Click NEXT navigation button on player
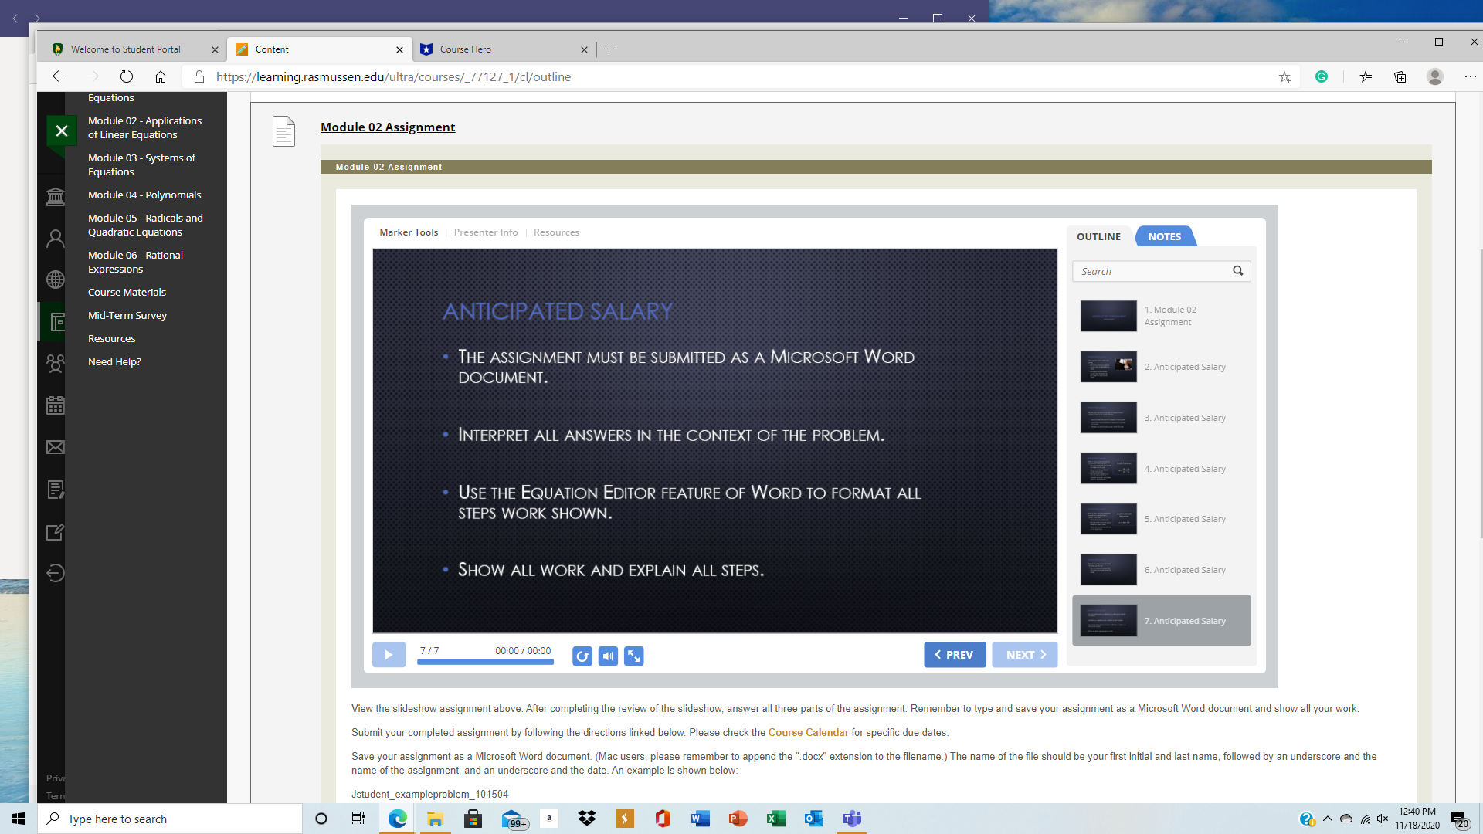Screen dimensions: 1483x834 pyautogui.click(x=1025, y=655)
